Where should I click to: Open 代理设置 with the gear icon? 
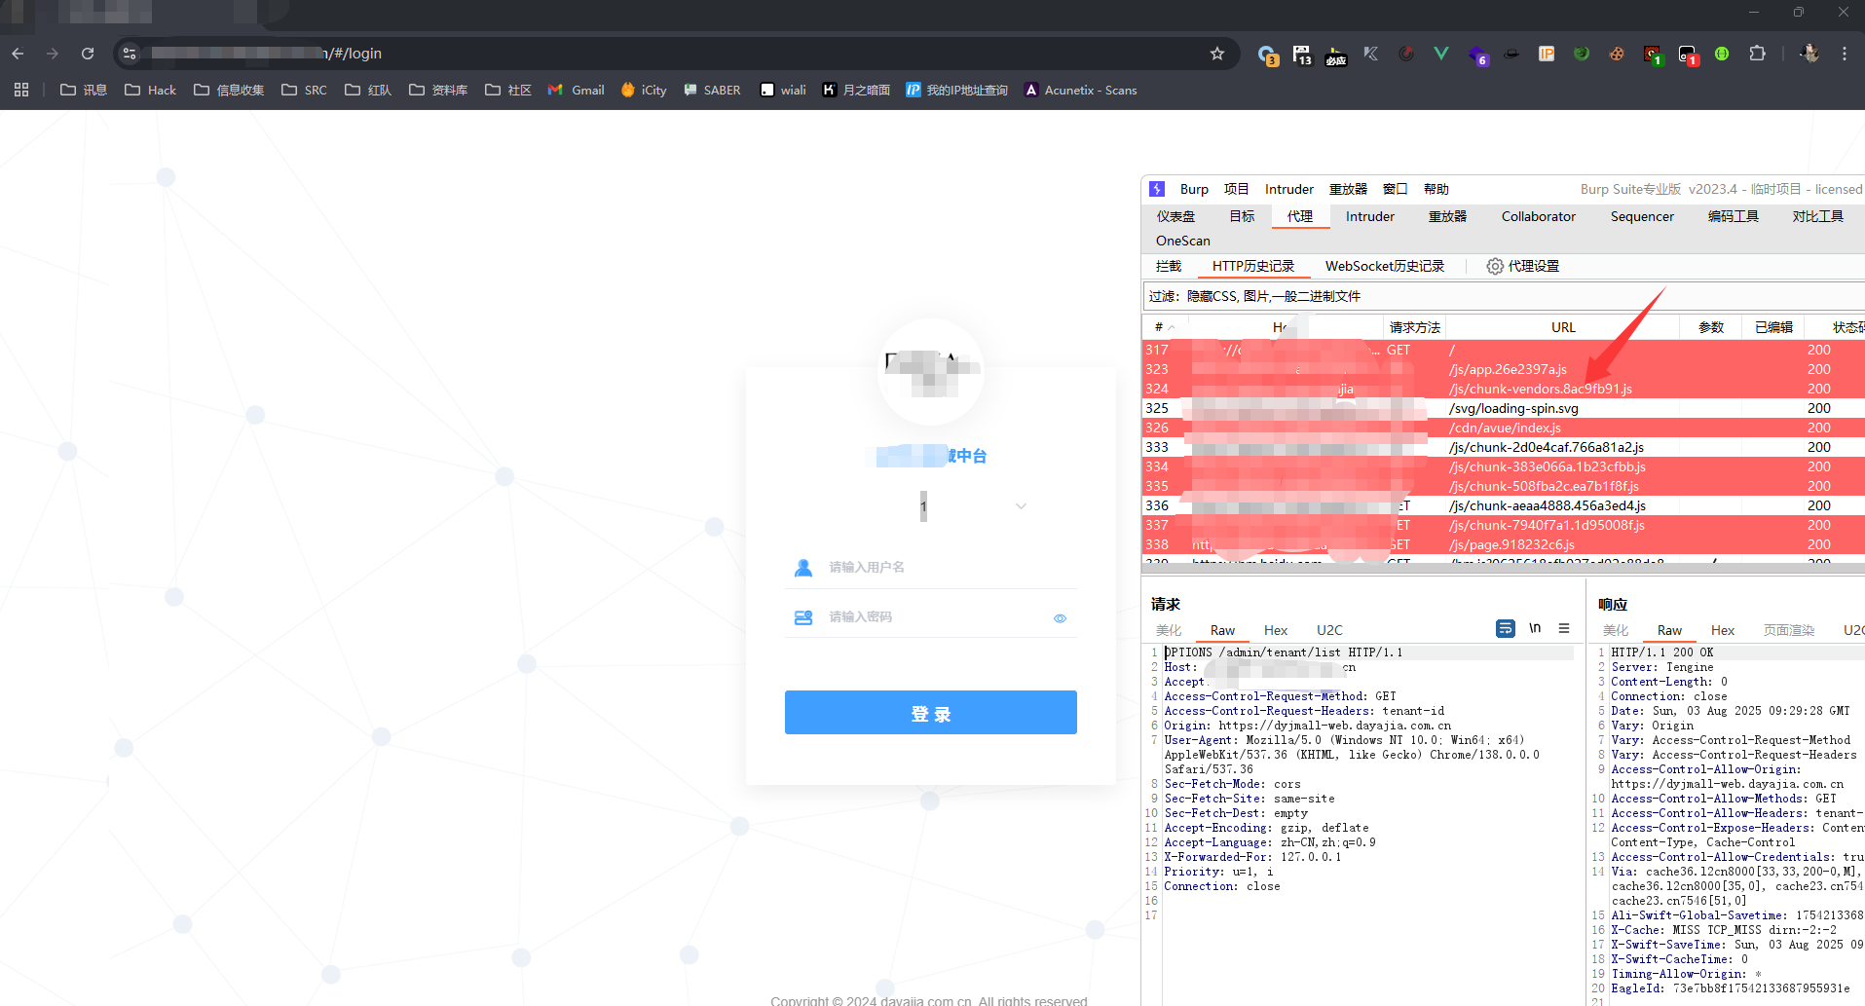point(1523,266)
